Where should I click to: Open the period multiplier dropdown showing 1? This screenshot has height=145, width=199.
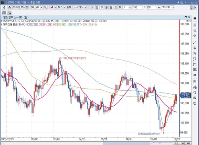130,7
